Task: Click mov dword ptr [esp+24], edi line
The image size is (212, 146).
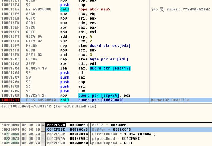Action: [x=106, y=95]
